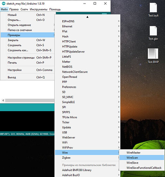Open the Инструменты menu

click(38, 9)
